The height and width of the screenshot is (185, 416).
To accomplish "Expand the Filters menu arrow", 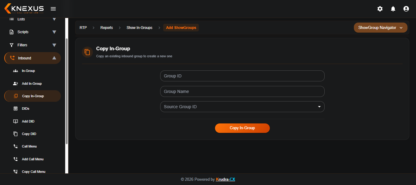I will (x=54, y=45).
